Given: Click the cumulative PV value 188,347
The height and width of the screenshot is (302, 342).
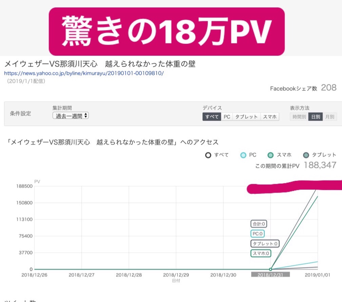Looking at the screenshot, I should [320, 165].
